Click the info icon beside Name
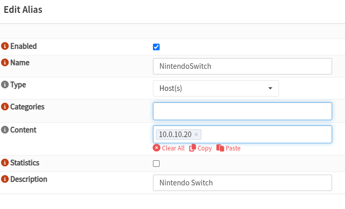 5,63
